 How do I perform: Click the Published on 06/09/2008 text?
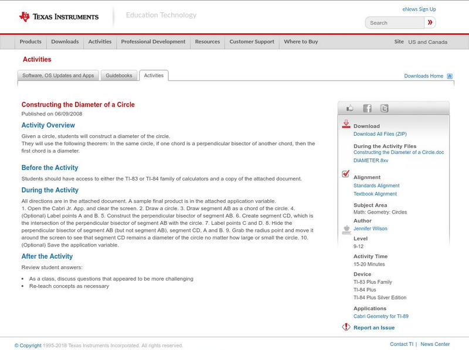tap(52, 114)
